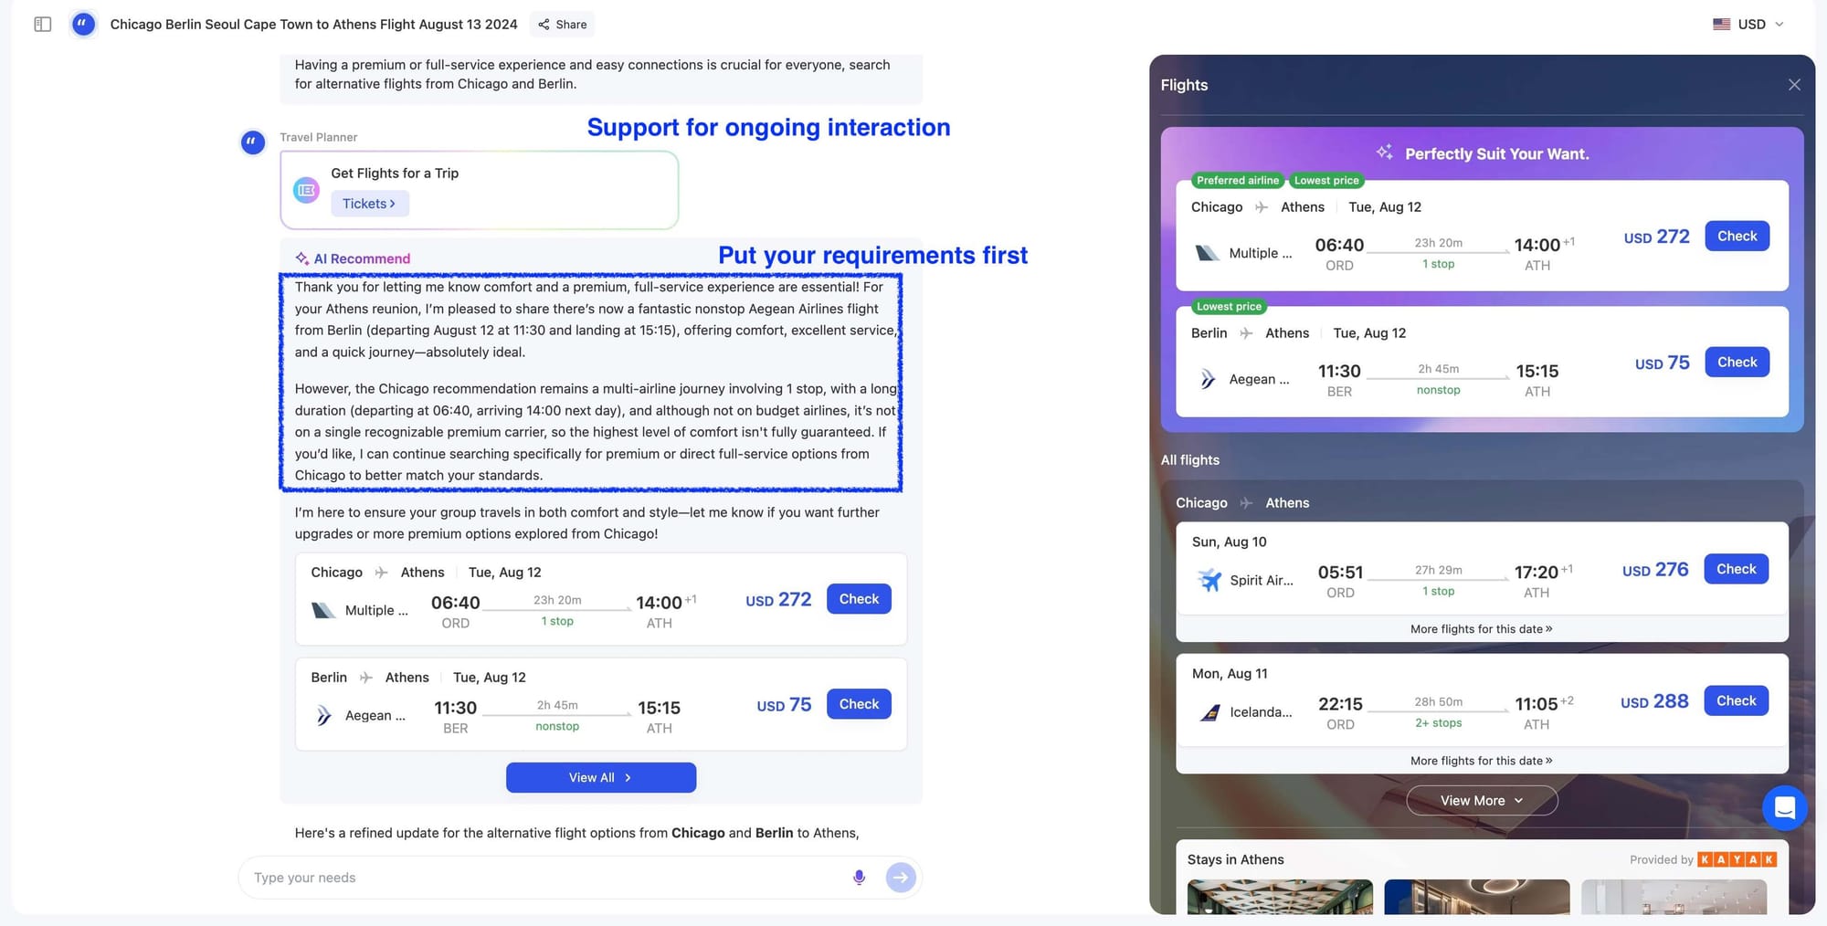Open the first Athens hotel thumbnail

pyautogui.click(x=1279, y=897)
